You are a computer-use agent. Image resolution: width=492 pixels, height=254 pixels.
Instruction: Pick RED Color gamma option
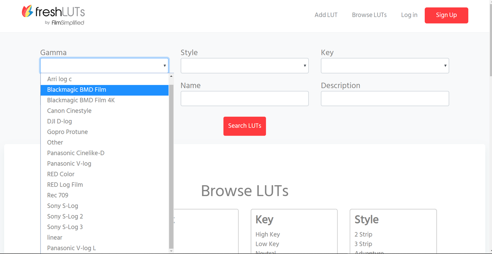click(x=105, y=174)
